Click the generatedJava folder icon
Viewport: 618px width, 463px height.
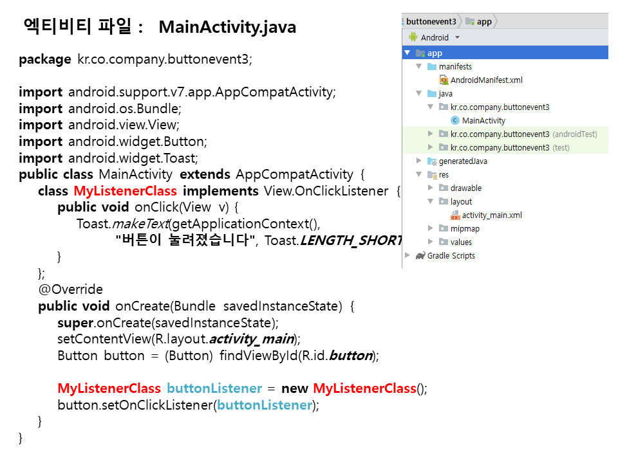[x=432, y=161]
